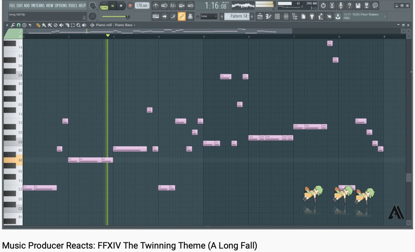Open the OPTIONS menu
Image resolution: width=415 pixels, height=252 pixels.
(x=61, y=5)
